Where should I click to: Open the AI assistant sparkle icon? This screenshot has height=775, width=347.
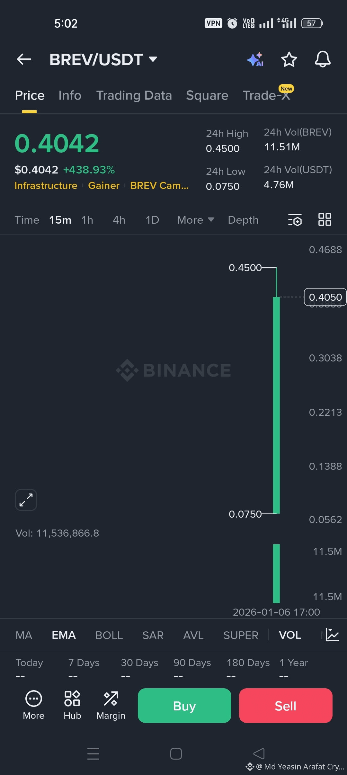coord(255,59)
